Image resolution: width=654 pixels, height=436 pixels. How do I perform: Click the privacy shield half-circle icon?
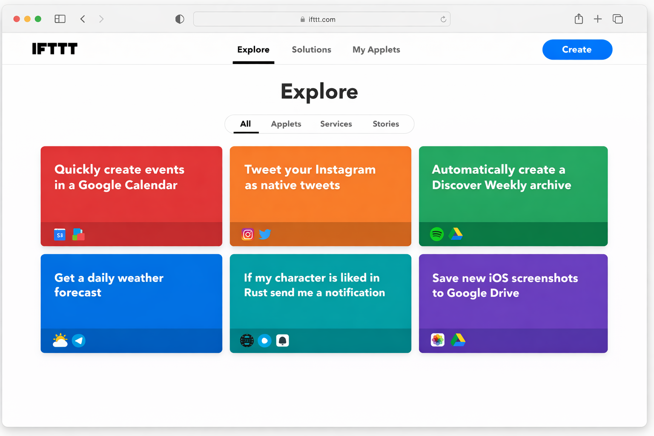pos(180,19)
